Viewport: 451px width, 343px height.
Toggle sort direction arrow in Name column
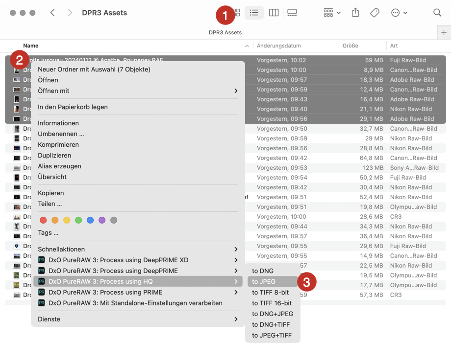[x=247, y=46]
